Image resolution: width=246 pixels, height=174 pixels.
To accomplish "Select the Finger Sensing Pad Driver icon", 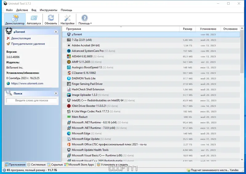I will tap(69, 84).
